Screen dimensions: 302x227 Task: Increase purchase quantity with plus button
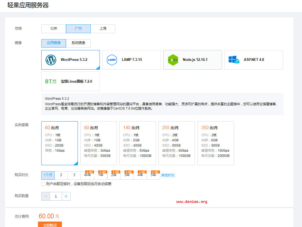coord(66,196)
